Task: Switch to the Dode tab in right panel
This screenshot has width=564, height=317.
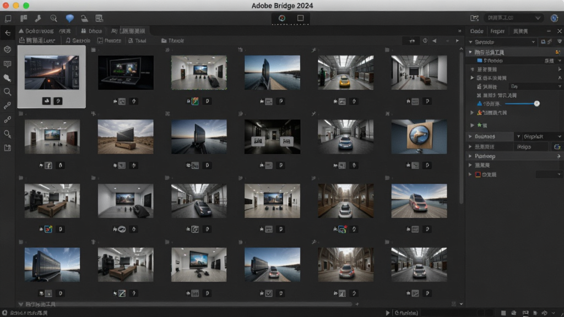Action: click(x=476, y=31)
